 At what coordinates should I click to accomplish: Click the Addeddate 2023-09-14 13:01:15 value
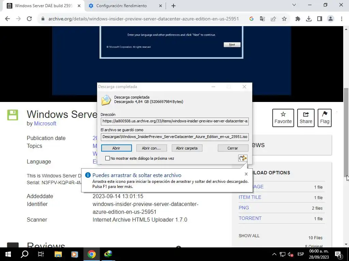coord(118,196)
